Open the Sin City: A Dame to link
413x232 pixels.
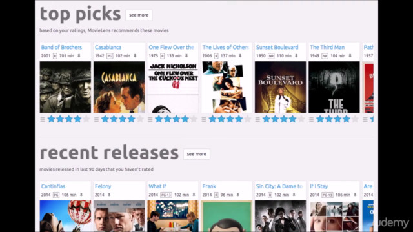(x=279, y=186)
